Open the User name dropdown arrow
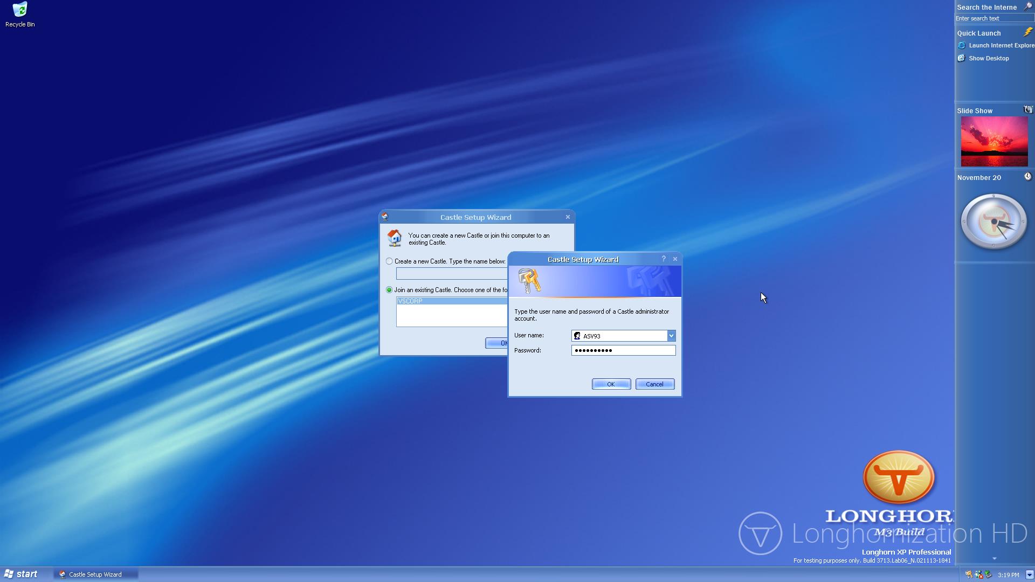1035x582 pixels. click(x=671, y=336)
